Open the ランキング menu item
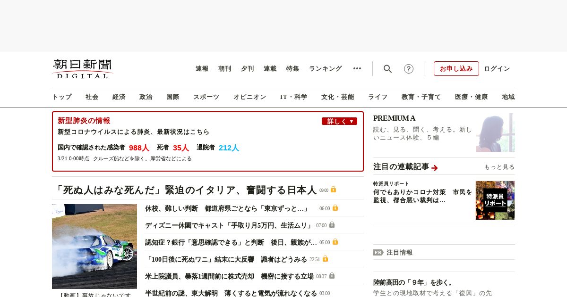567x297 pixels. (x=326, y=69)
